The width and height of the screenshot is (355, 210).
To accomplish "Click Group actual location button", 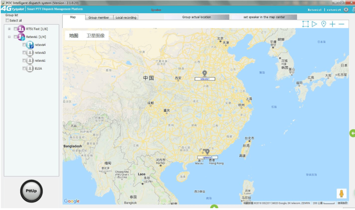I will point(197,17).
